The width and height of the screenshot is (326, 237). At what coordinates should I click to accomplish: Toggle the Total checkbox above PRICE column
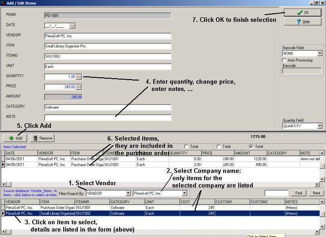tap(219, 146)
